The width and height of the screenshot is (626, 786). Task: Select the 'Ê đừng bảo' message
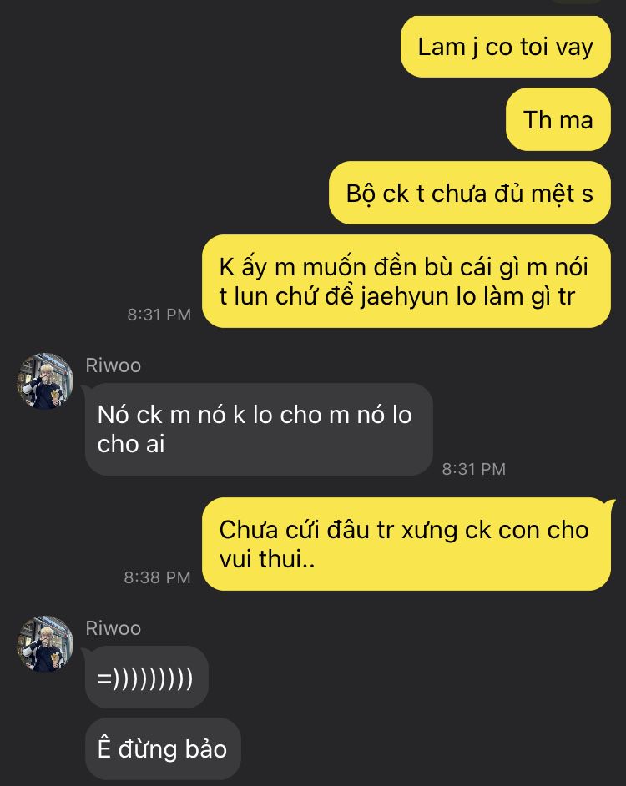[163, 749]
